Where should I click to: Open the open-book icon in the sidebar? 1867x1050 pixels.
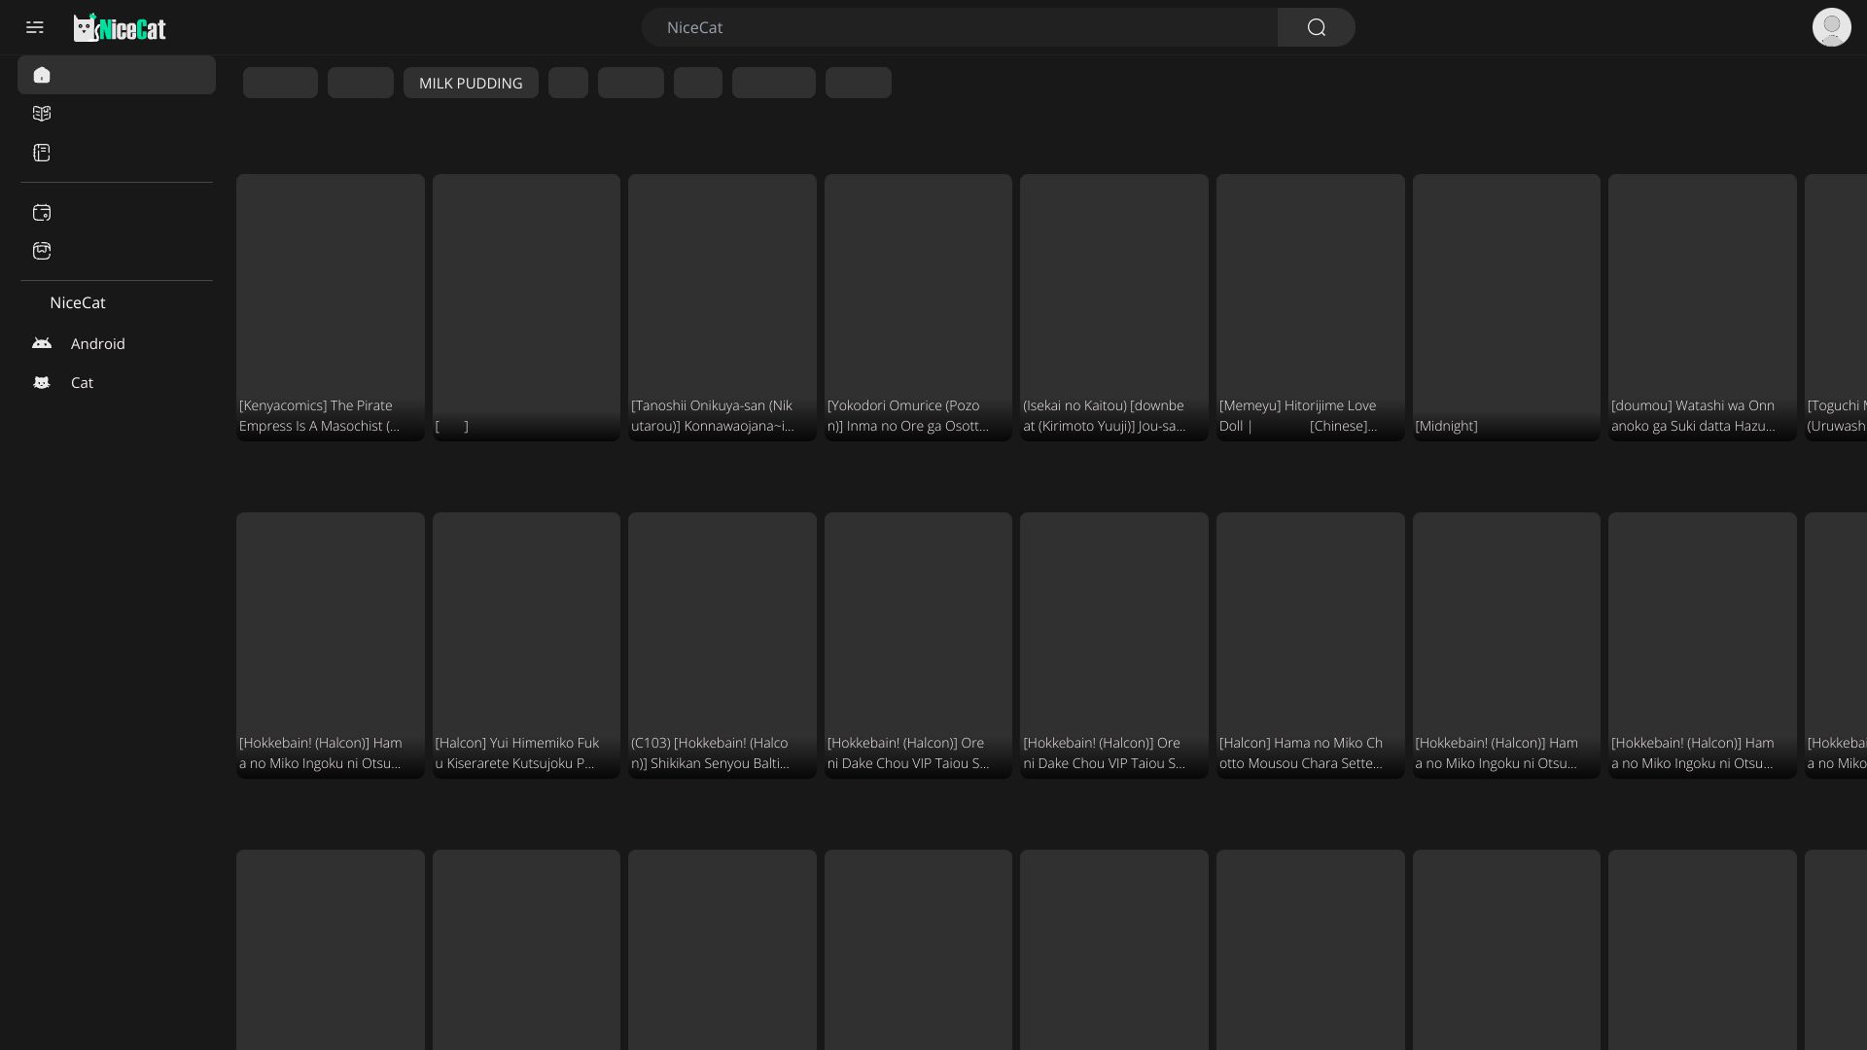(x=42, y=114)
